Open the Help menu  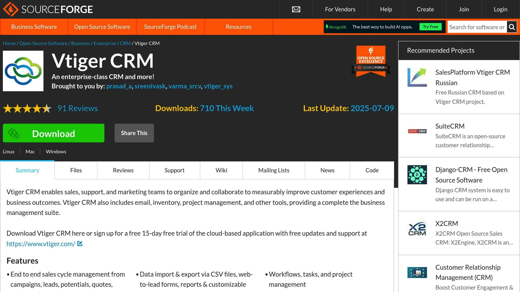coord(386,9)
